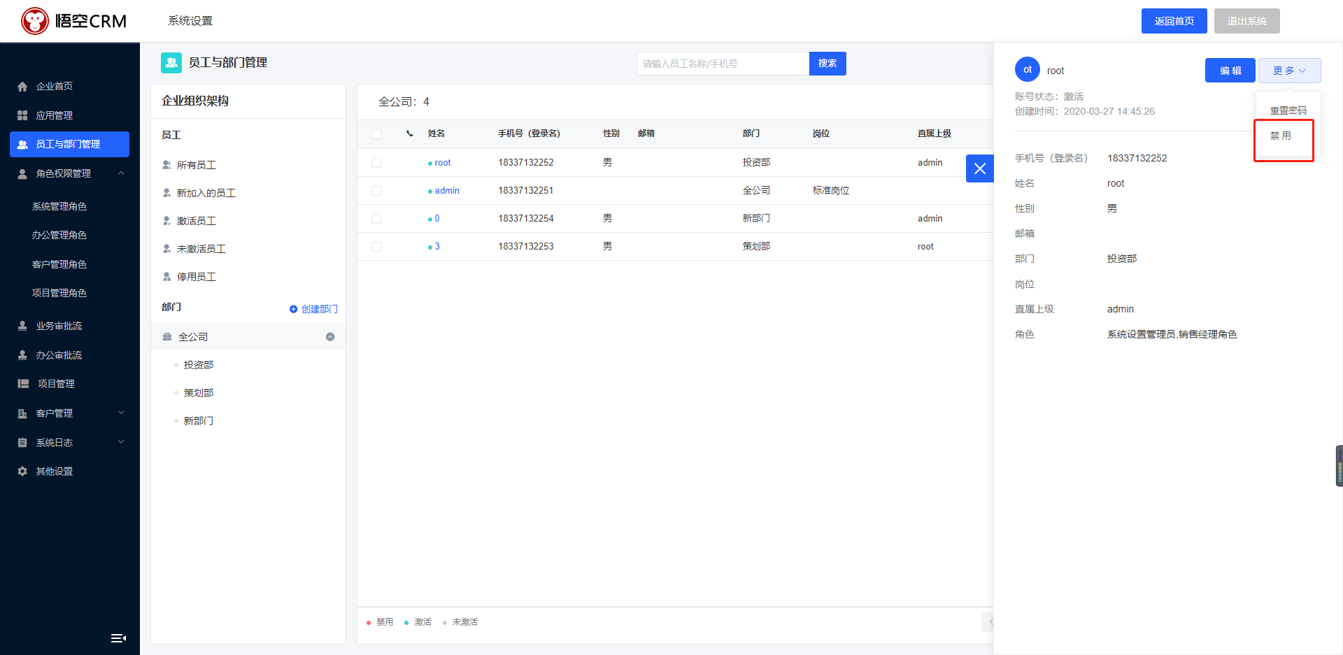Image resolution: width=1343 pixels, height=655 pixels.
Task: Collapse the 角色权限管理 submenu chevron
Action: click(121, 173)
